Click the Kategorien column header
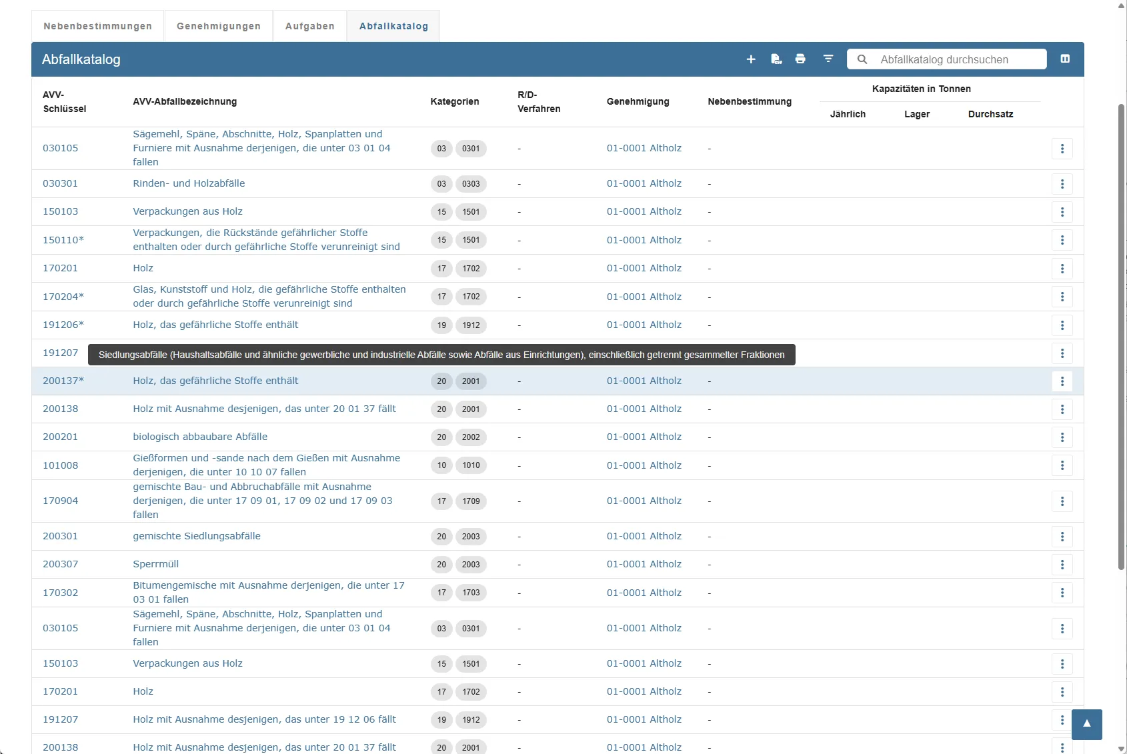Screen dimensions: 1127x754 (455, 101)
